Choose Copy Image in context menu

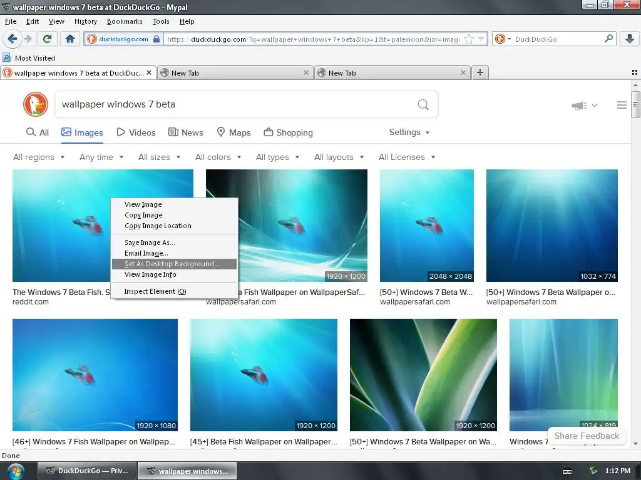pyautogui.click(x=174, y=215)
